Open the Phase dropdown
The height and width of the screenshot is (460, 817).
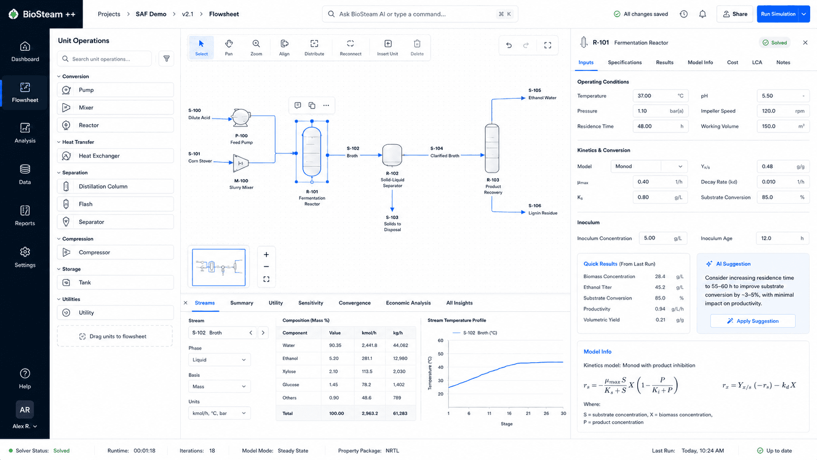click(219, 360)
